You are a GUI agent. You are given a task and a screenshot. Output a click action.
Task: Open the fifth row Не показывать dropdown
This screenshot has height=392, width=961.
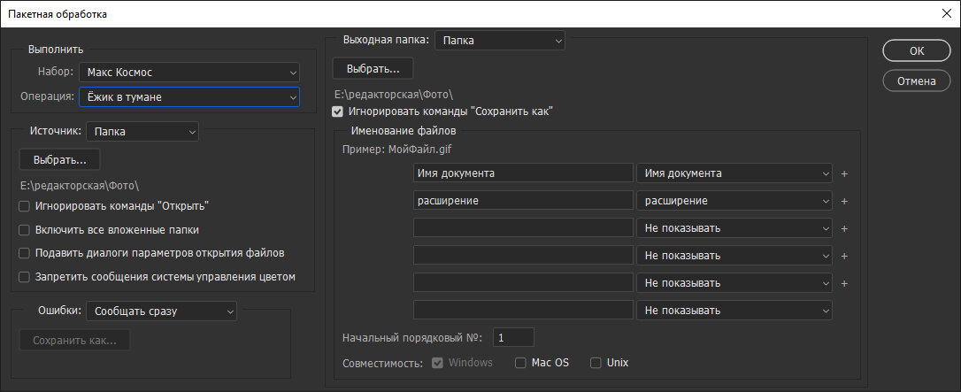(734, 283)
